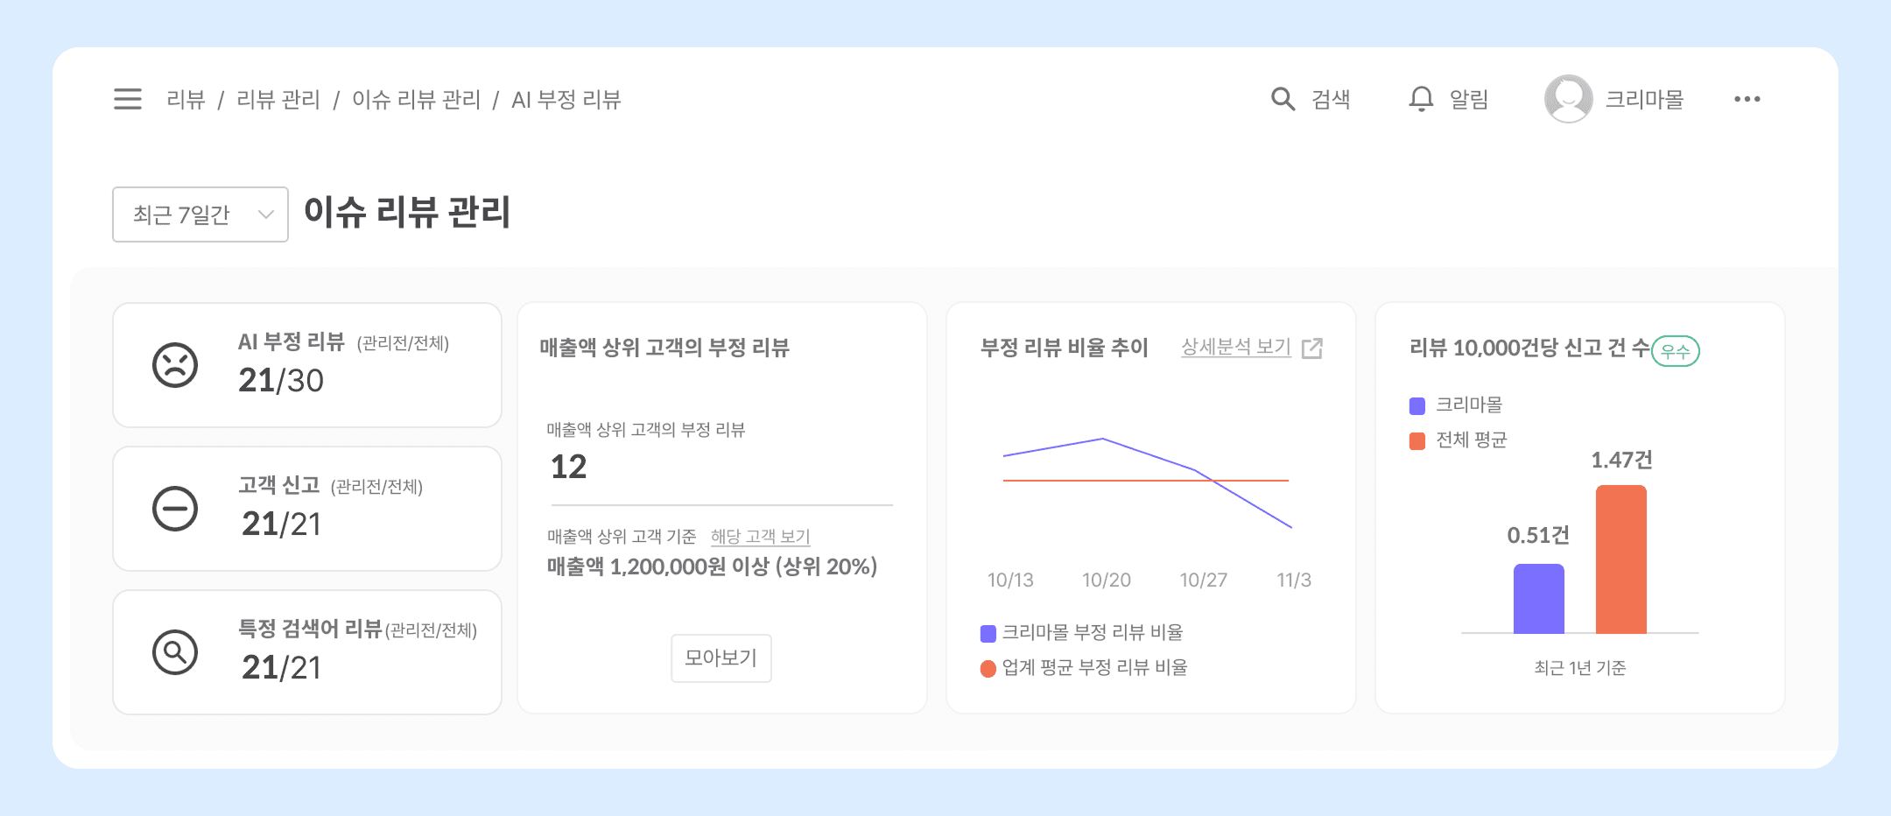Viewport: 1891px width, 816px height.
Task: Open the 최근 7일간 date range dropdown
Action: pos(200,214)
